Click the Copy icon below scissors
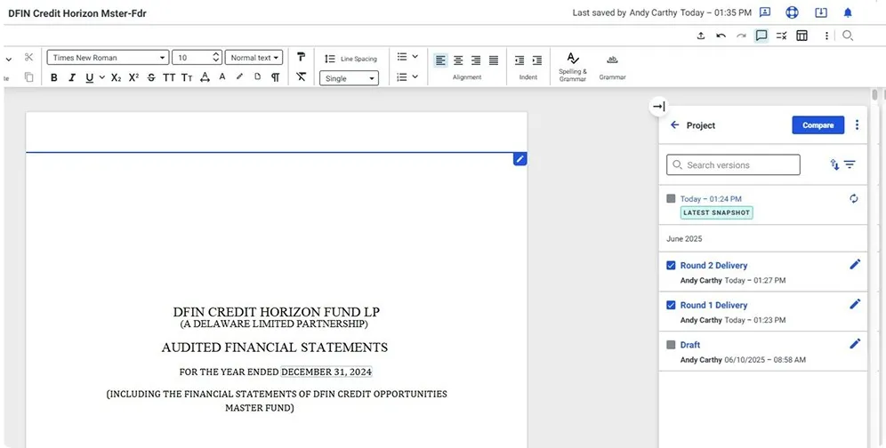Screen dimensions: 886x448 (x=28, y=77)
